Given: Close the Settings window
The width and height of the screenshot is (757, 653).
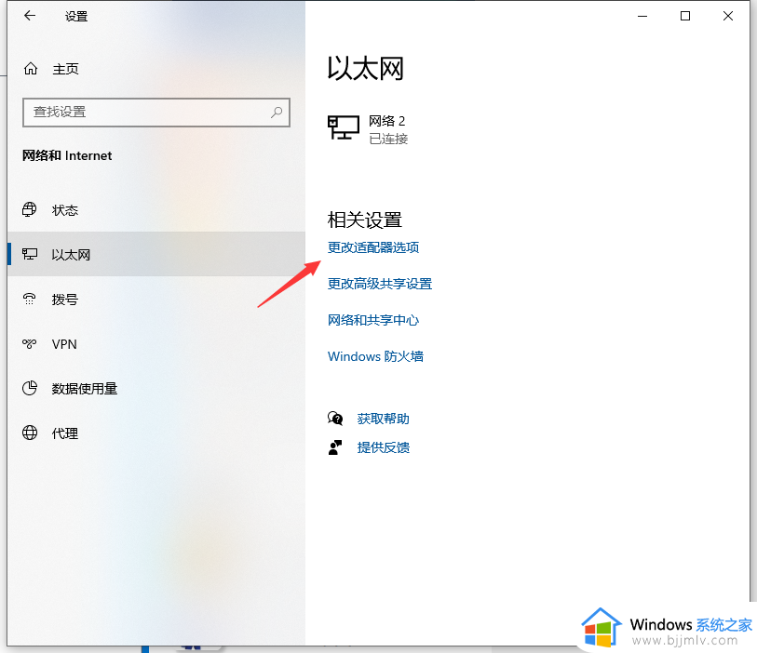Looking at the screenshot, I should click(x=727, y=16).
